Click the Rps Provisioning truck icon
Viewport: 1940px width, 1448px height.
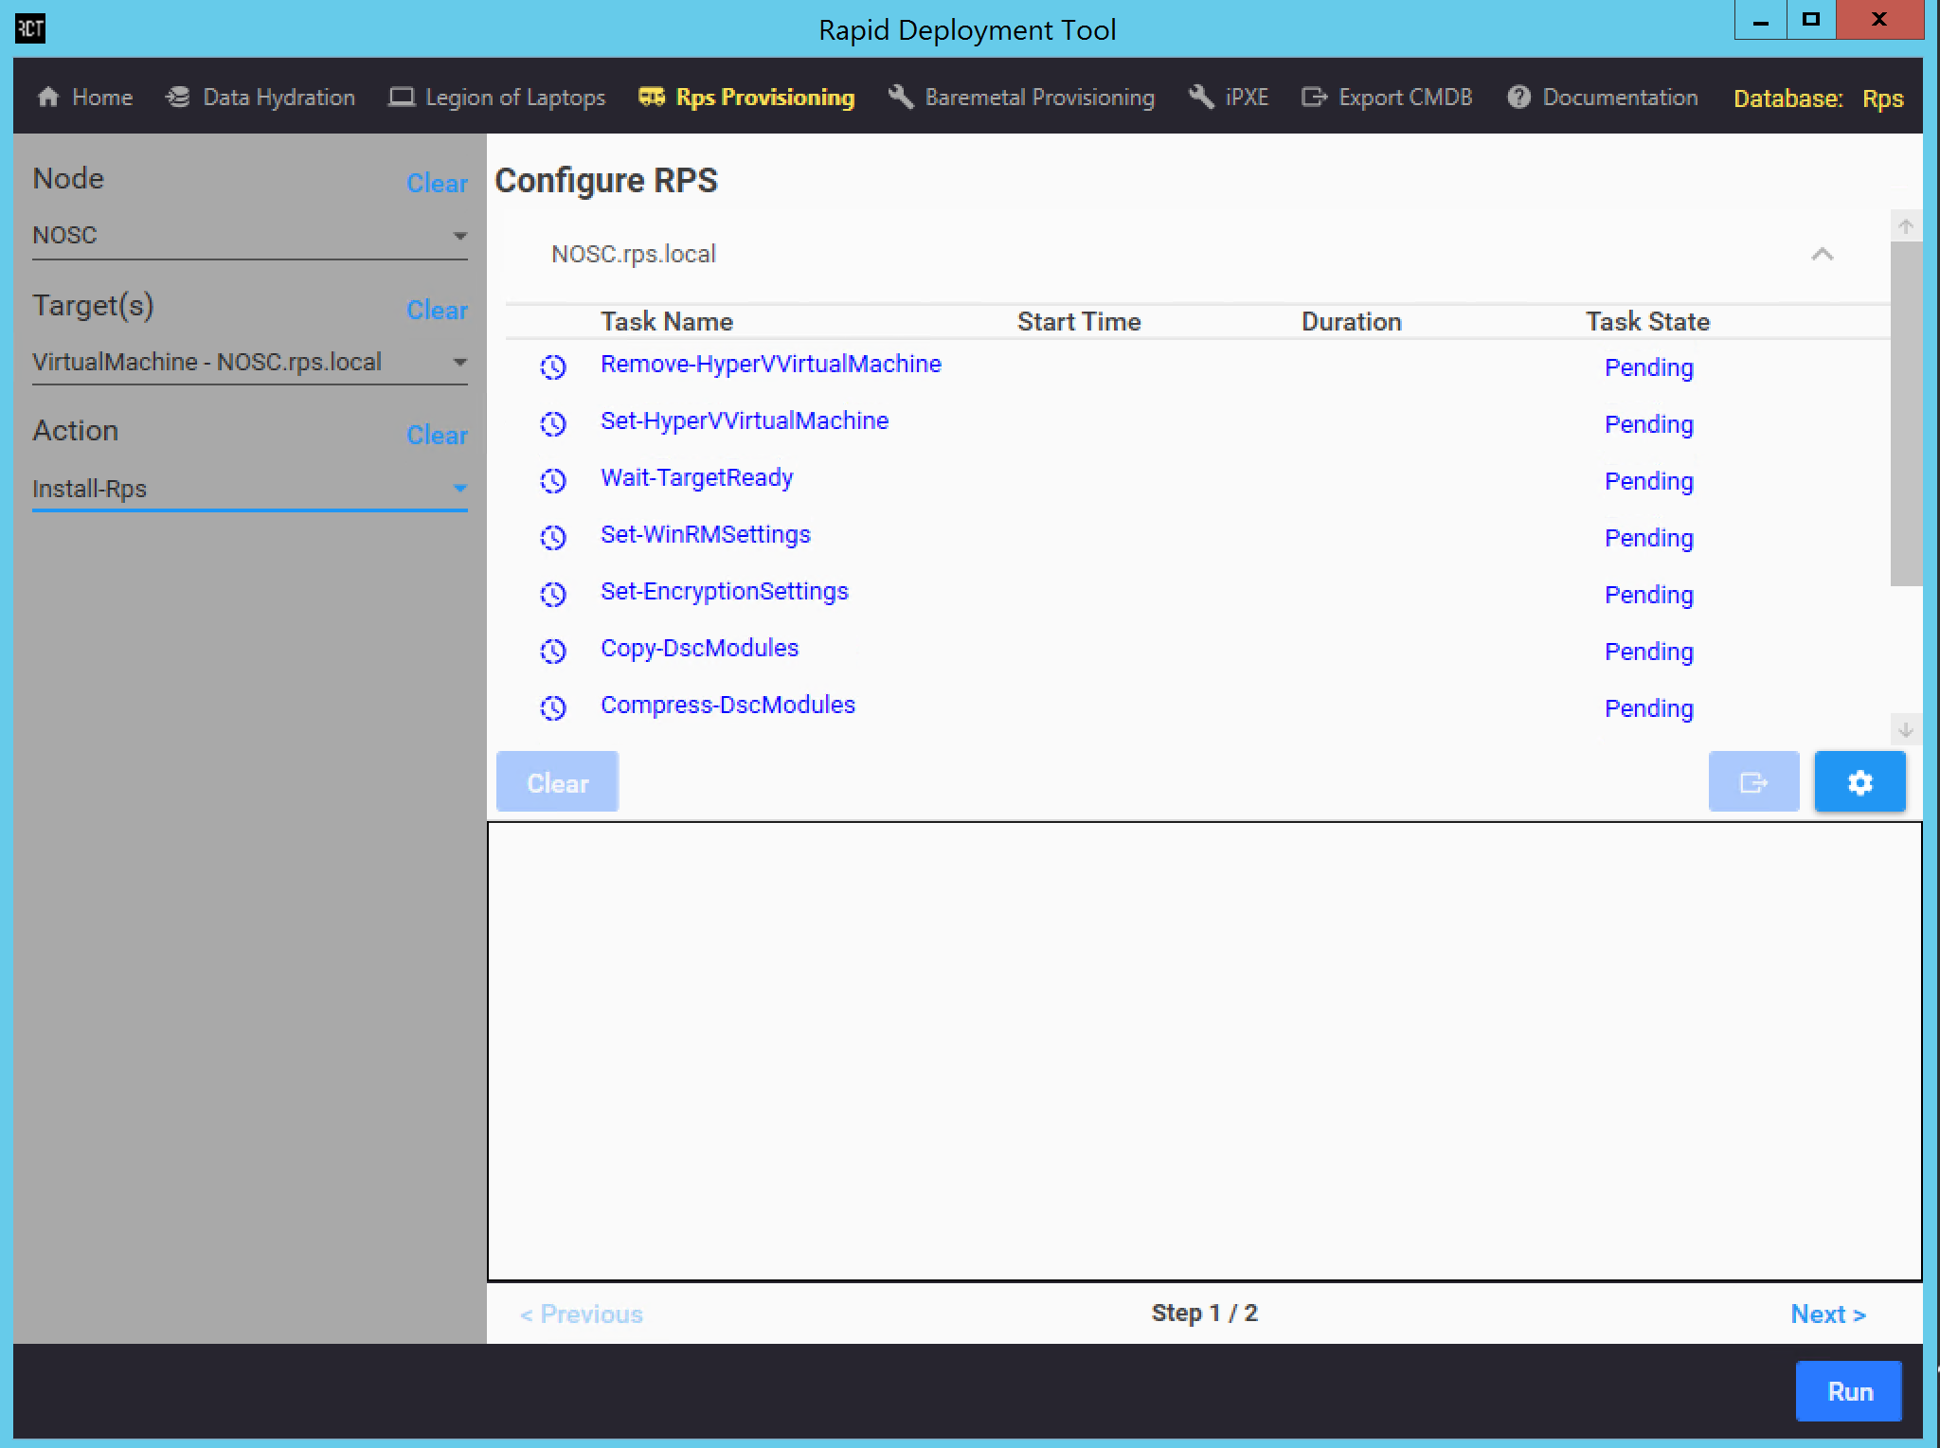tap(652, 98)
